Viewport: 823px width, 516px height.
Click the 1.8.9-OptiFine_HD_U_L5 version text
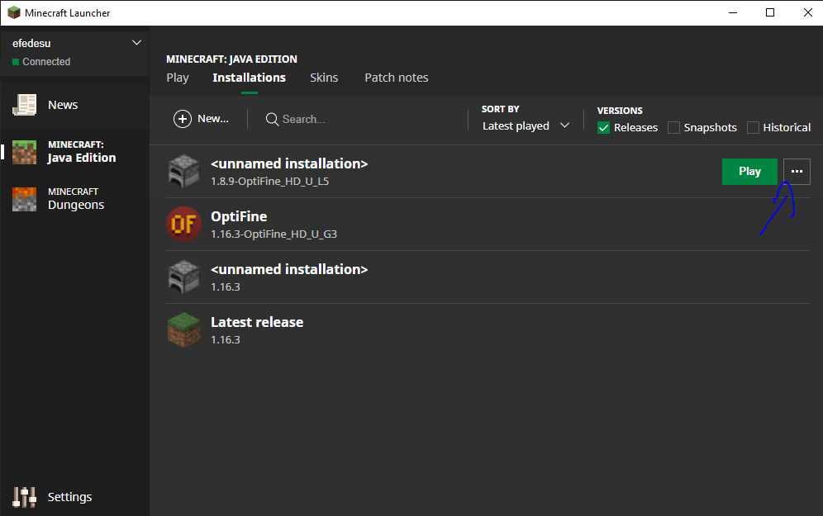pyautogui.click(x=269, y=182)
